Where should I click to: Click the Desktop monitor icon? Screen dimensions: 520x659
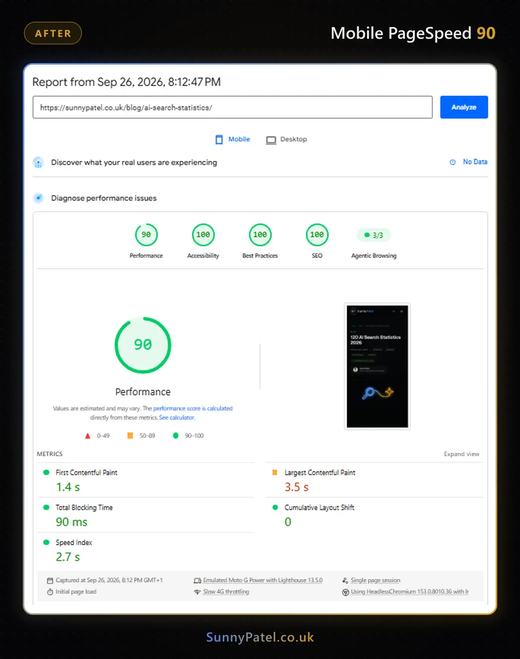(x=271, y=140)
